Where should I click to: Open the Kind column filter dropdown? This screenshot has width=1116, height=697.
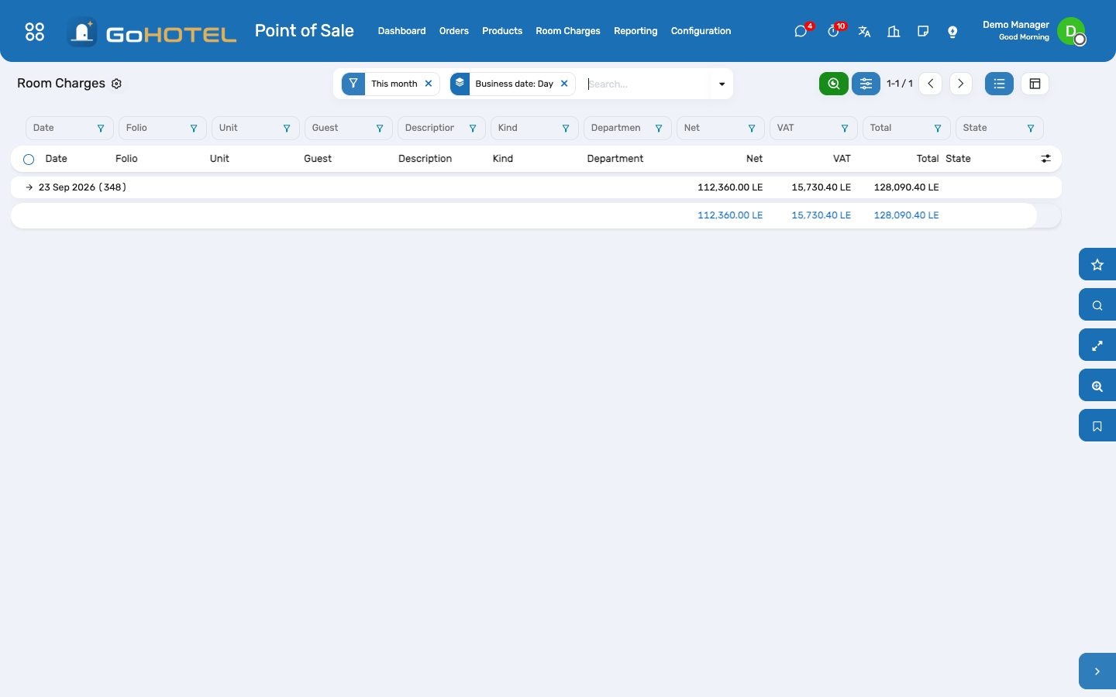(534, 128)
